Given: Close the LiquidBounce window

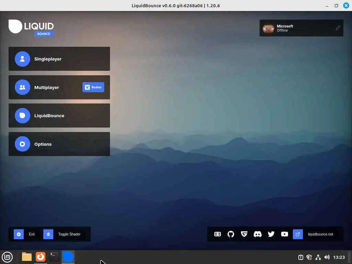Looking at the screenshot, I should click(x=346, y=5).
